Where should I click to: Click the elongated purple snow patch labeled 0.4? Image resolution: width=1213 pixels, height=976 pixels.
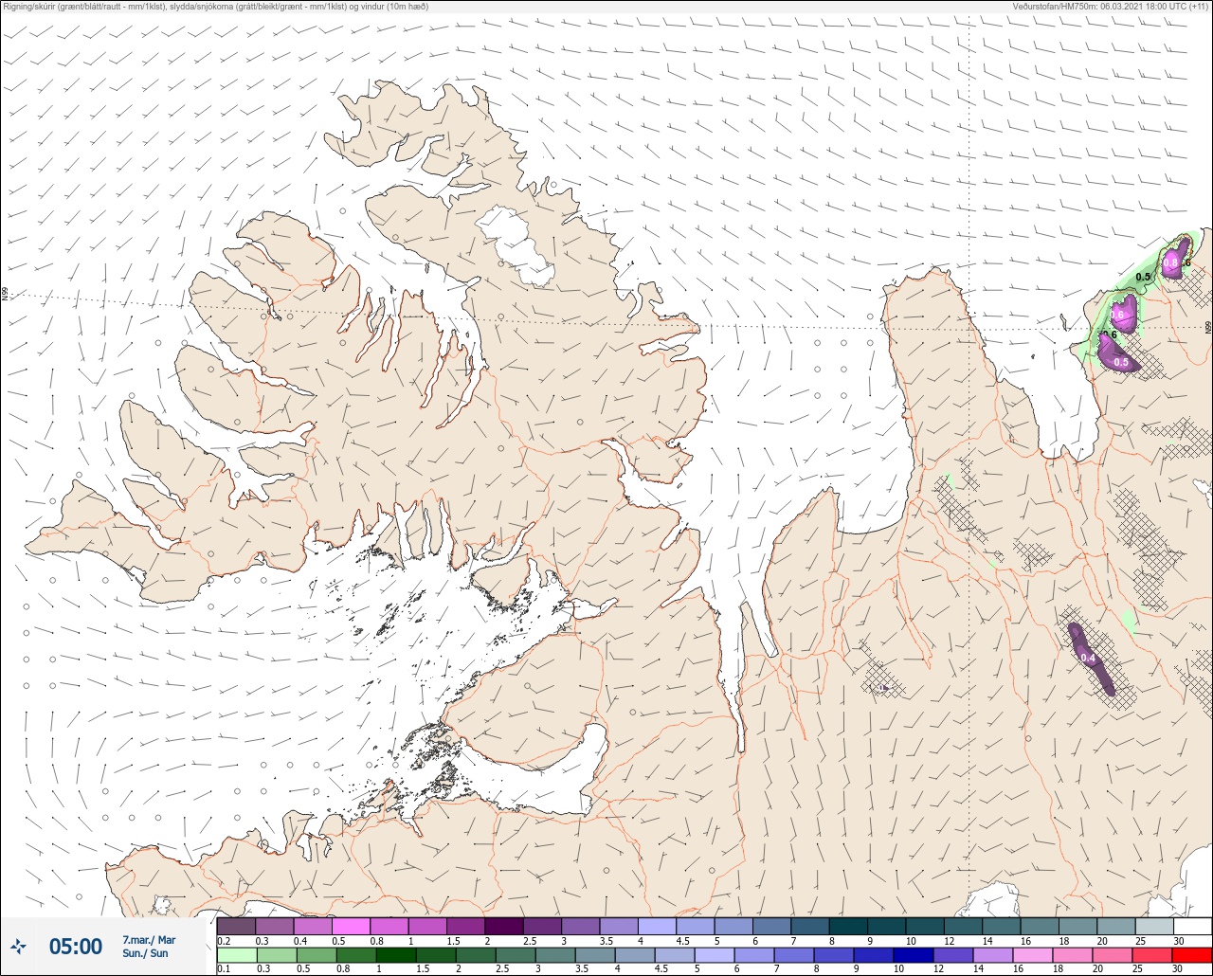coord(1092,659)
